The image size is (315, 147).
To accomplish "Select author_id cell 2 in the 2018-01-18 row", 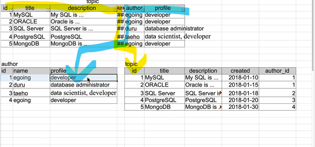I will point(277,93).
